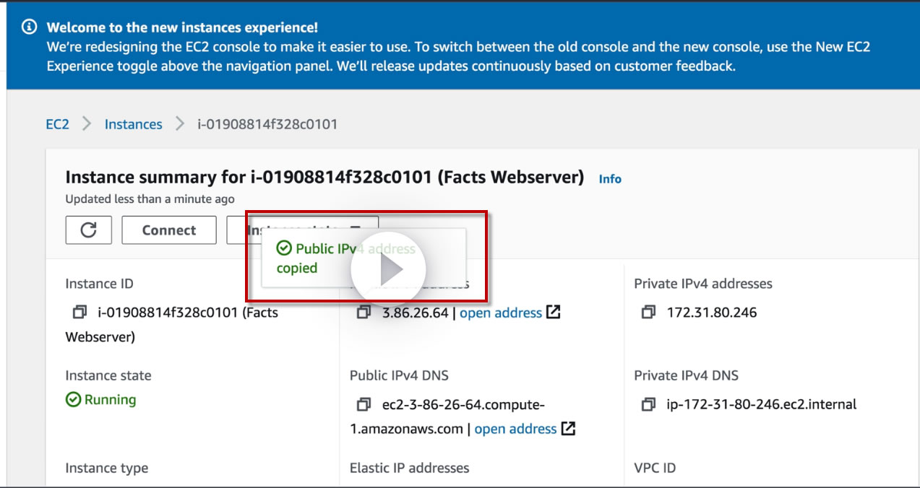The width and height of the screenshot is (920, 488).
Task: Click external link icon beside 3.86.26.64
Action: [553, 313]
